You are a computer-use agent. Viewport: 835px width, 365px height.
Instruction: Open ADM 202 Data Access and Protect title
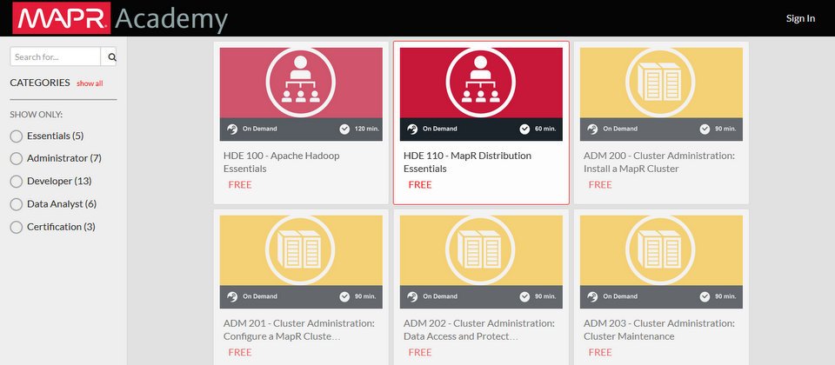[478, 330]
